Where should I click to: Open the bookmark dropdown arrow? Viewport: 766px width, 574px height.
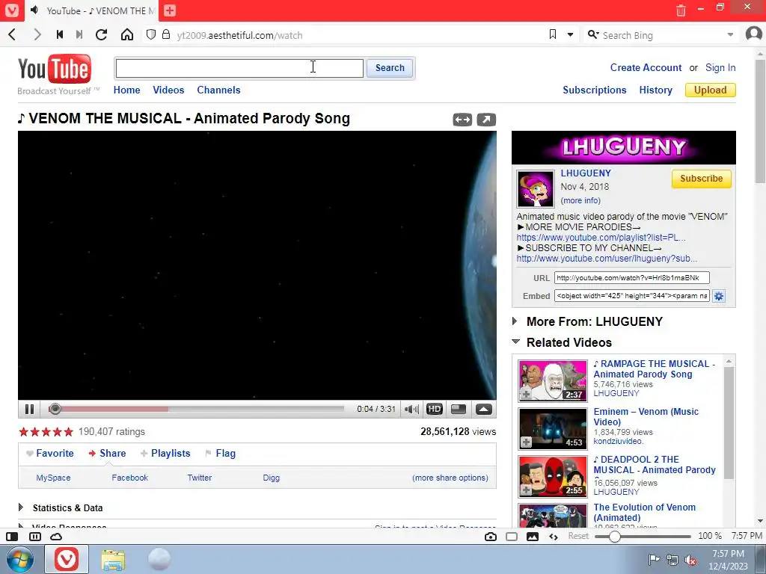point(570,34)
